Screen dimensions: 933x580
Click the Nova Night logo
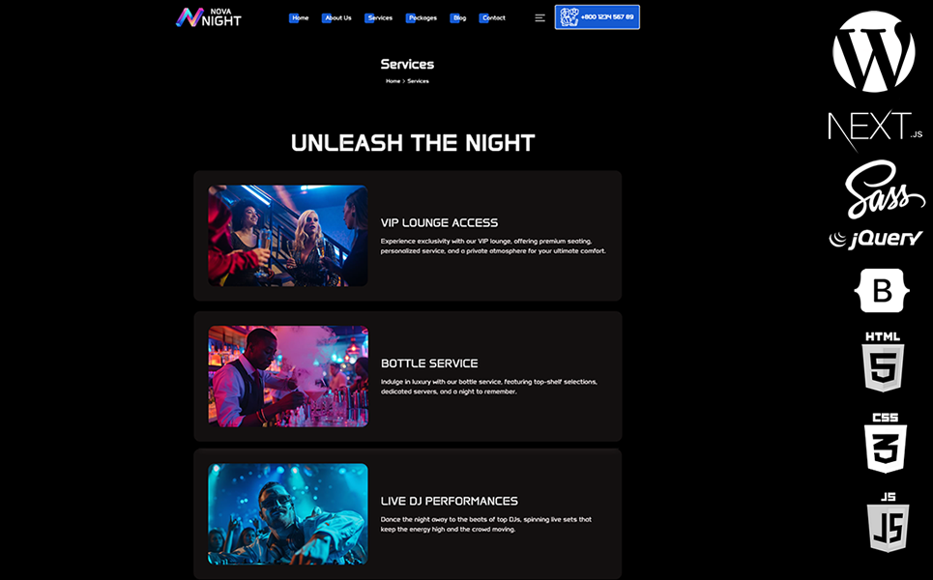point(209,17)
